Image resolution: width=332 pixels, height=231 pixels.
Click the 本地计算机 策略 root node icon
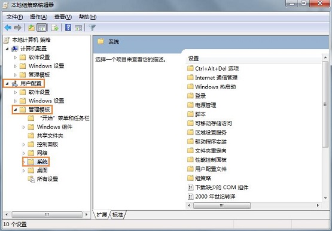(7, 40)
